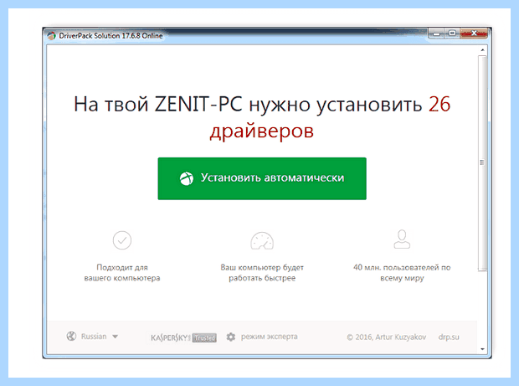Click the © 2016, Artur Kuzyakov text
519x386 pixels.
click(x=386, y=337)
